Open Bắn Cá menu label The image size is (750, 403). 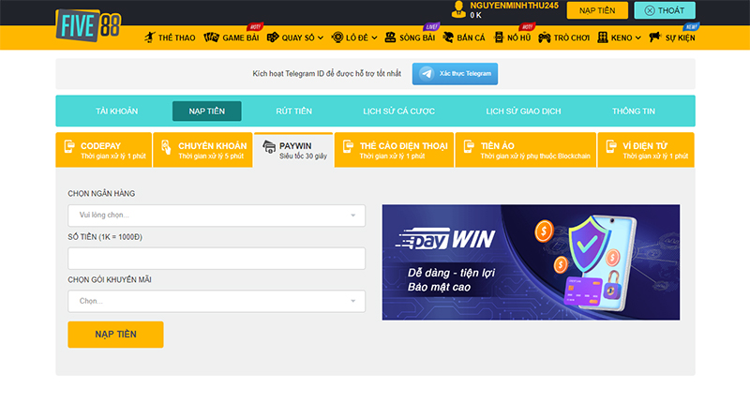471,37
